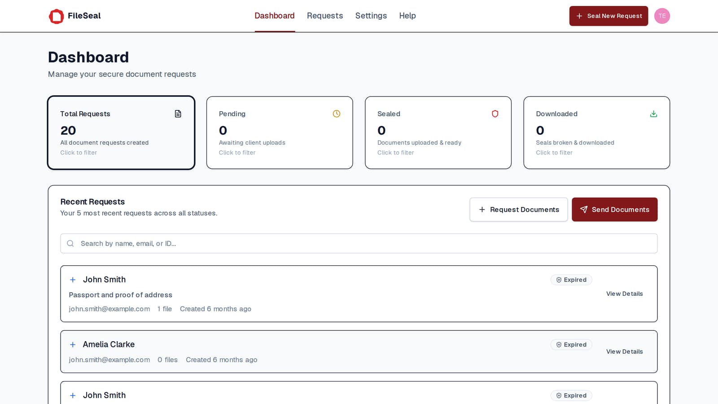Click the shield icon in Sealed card
The image size is (718, 404).
click(x=495, y=114)
